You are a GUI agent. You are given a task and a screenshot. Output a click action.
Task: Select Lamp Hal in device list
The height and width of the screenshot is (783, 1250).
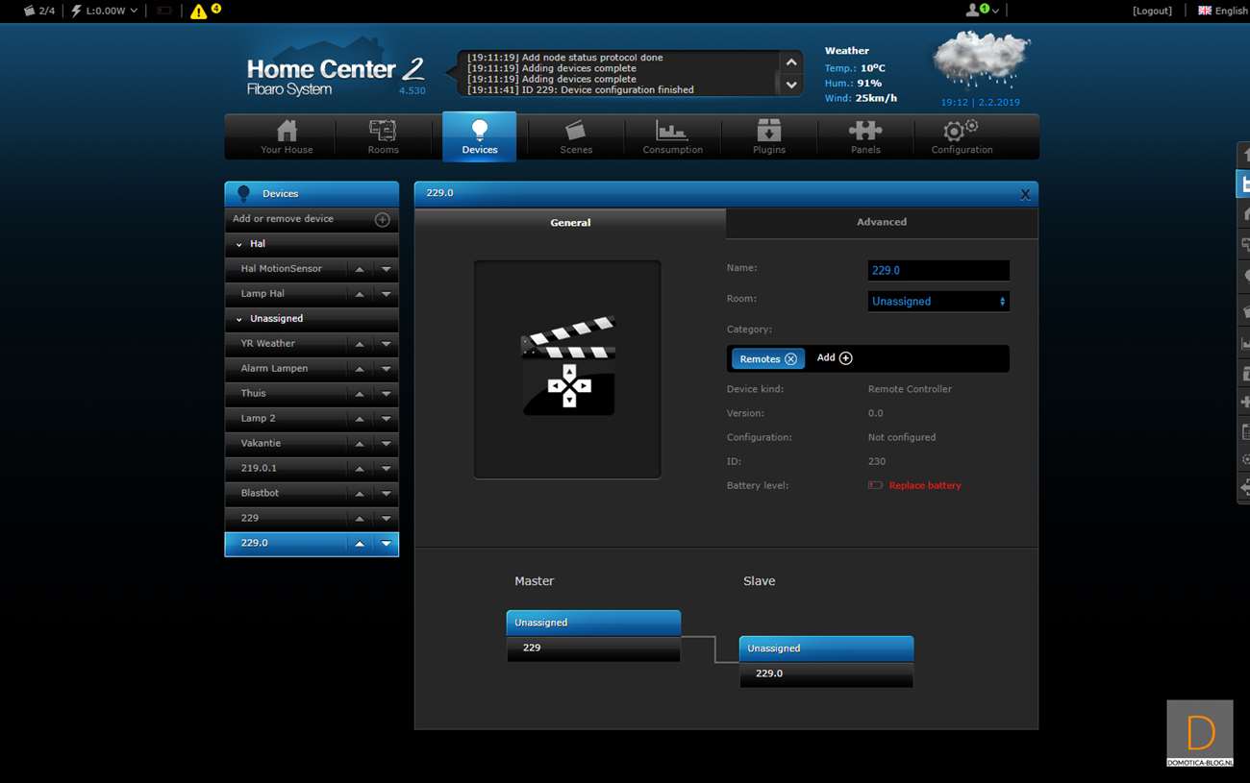click(262, 294)
